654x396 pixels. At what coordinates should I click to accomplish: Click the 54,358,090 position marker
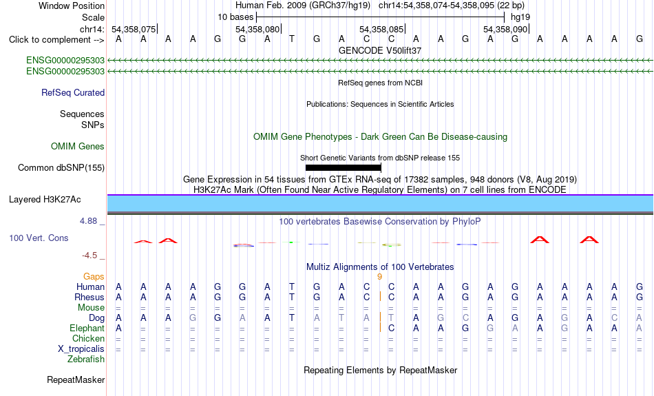pos(506,29)
